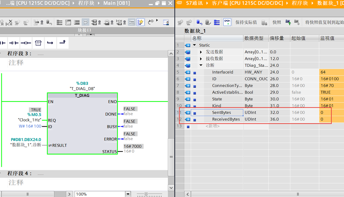344x197 pixels.
Task: Collapse the 诊断 struct row
Action: [x=201, y=65]
